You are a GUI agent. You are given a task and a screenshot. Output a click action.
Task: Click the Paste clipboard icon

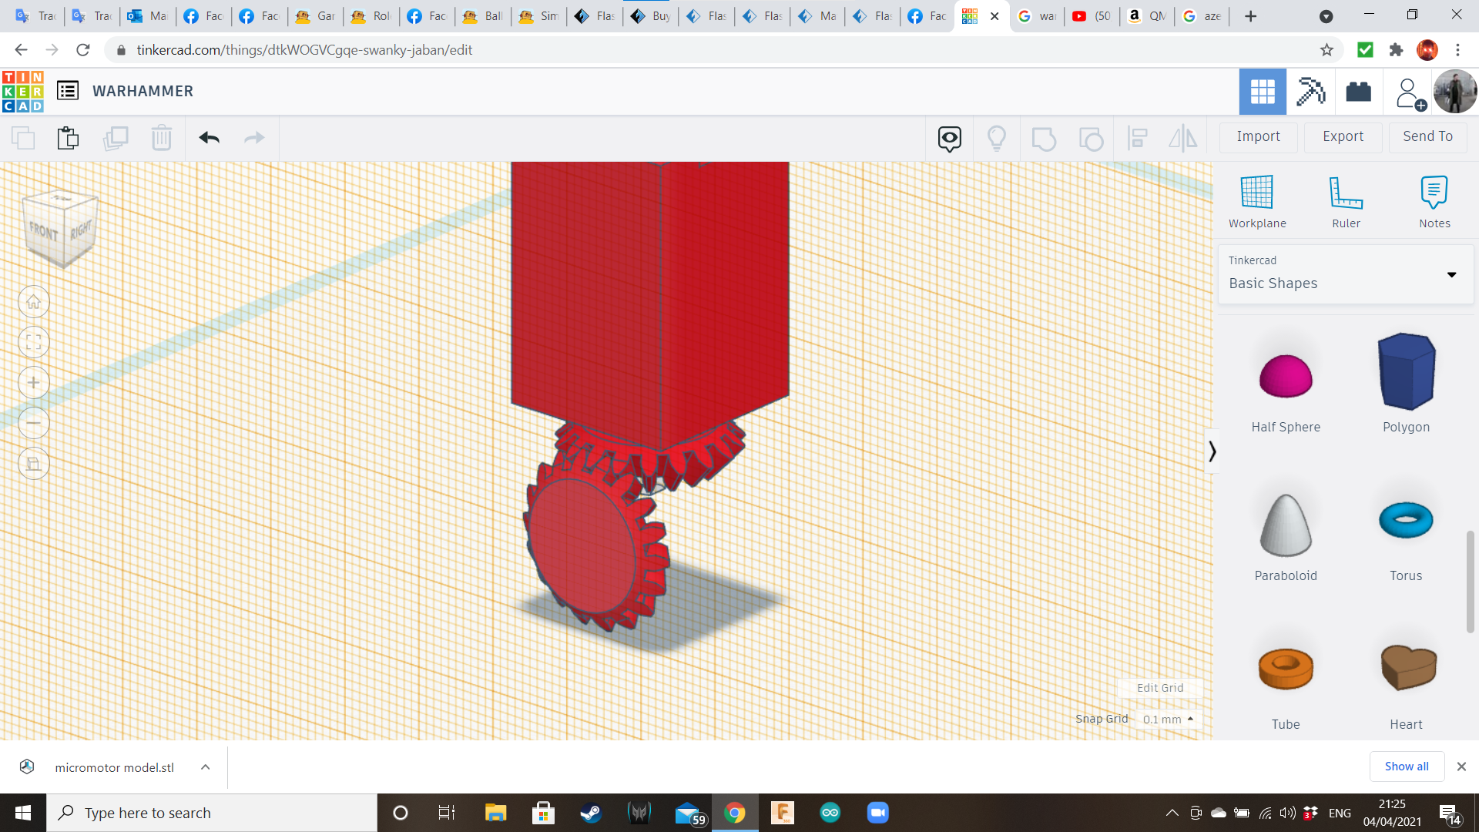coord(68,138)
